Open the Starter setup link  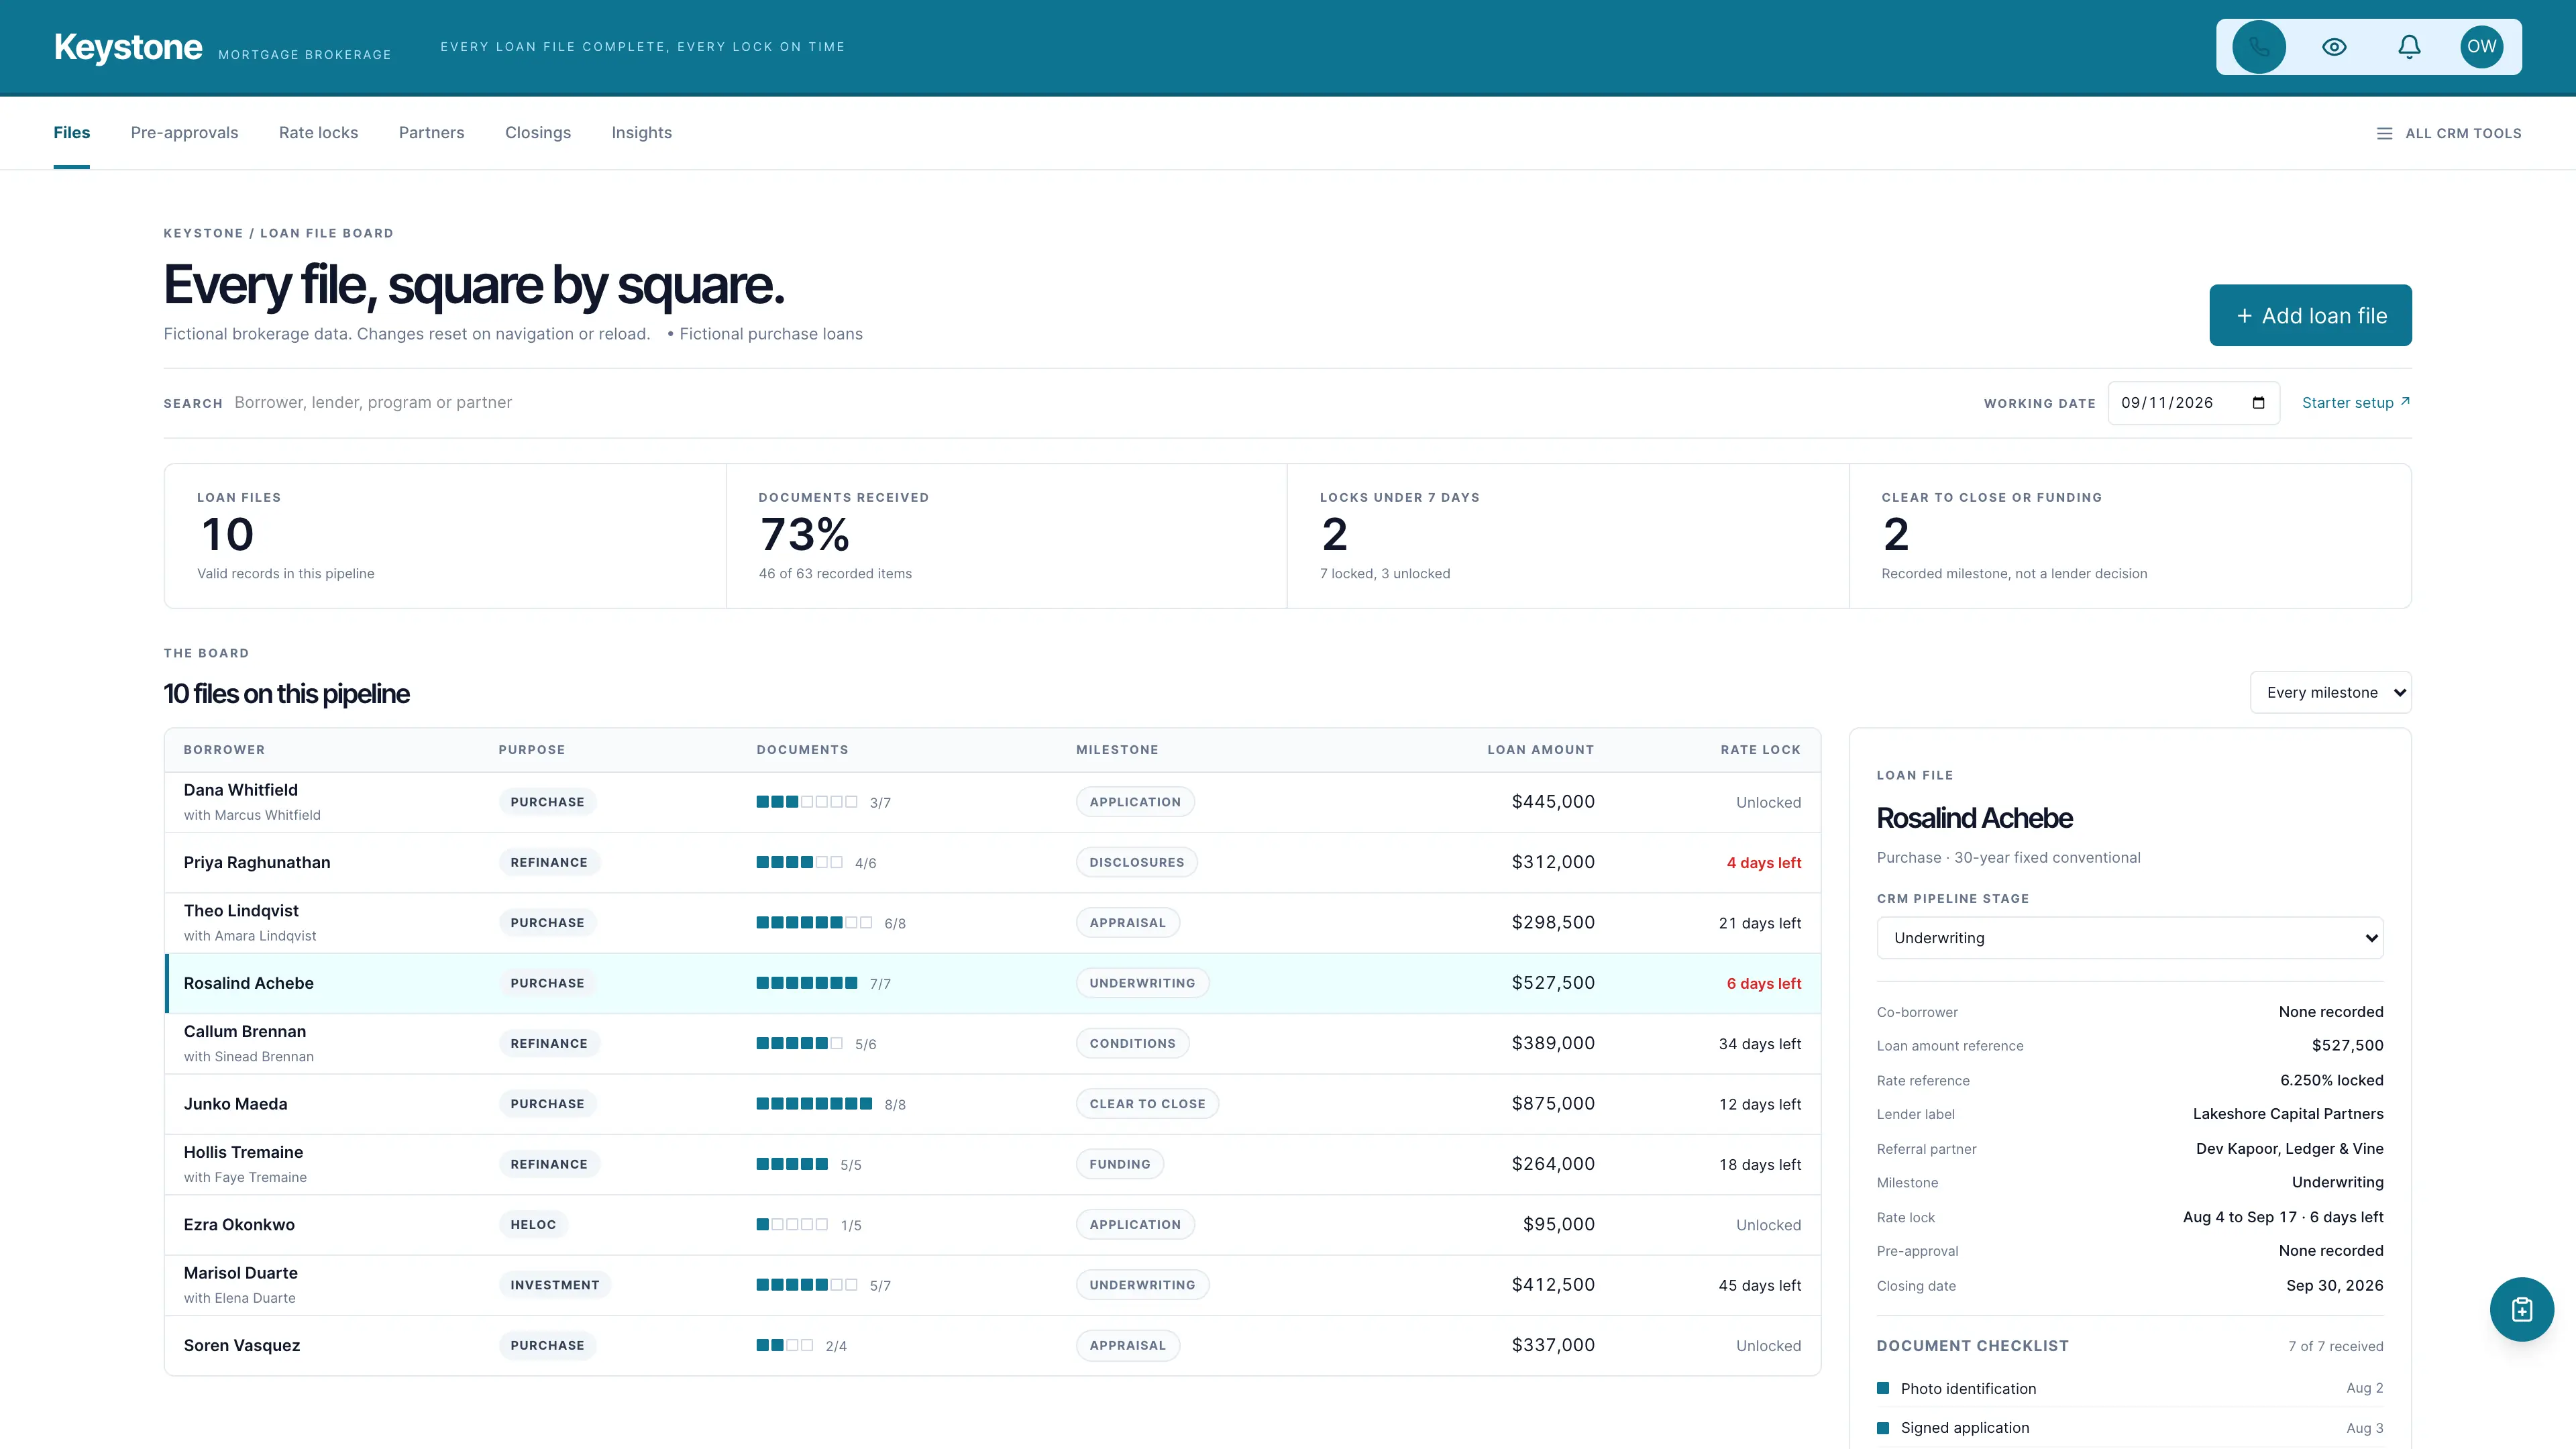[2355, 403]
